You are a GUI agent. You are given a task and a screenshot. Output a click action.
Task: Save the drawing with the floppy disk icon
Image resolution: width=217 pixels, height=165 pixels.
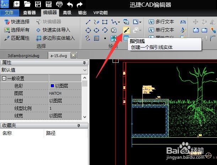[x=38, y=4]
